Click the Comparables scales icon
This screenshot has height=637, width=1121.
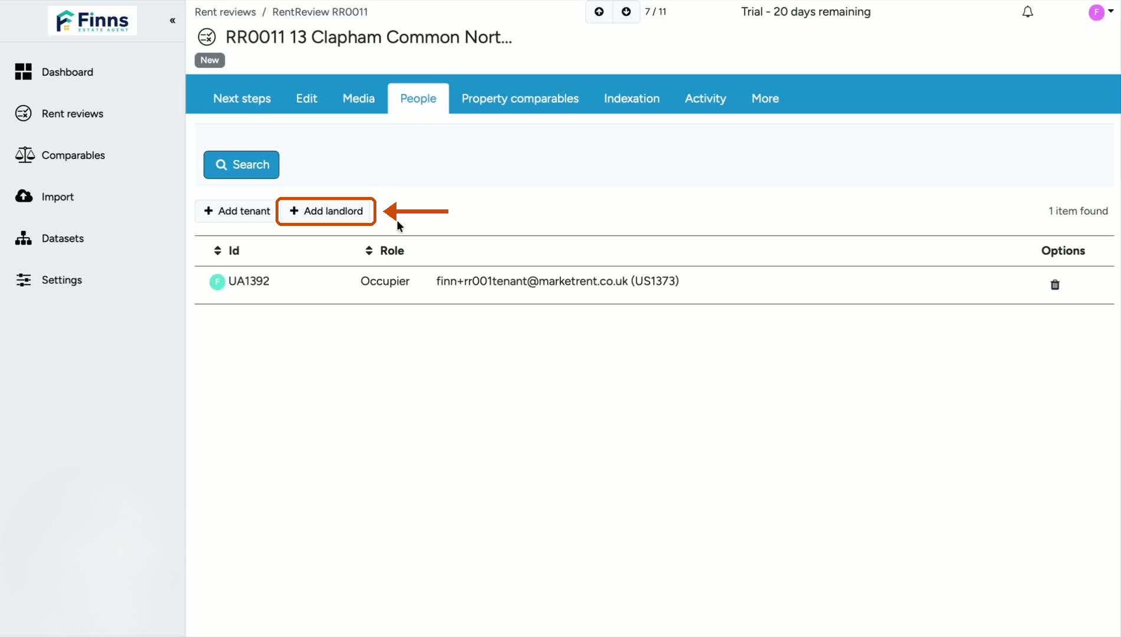24,155
